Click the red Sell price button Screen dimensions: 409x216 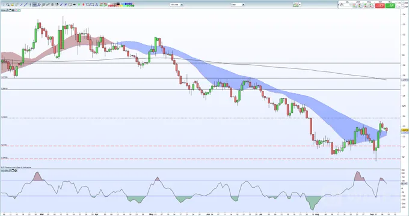pos(380,5)
